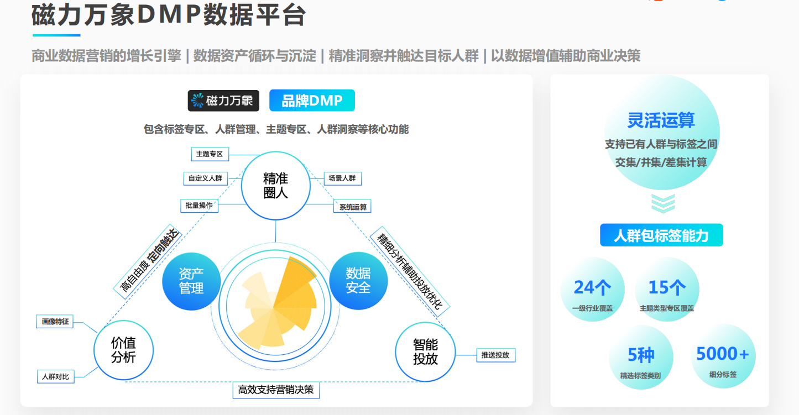Viewport: 799px width, 415px height.
Task: Click the 品牌DMP badge
Action: point(312,101)
